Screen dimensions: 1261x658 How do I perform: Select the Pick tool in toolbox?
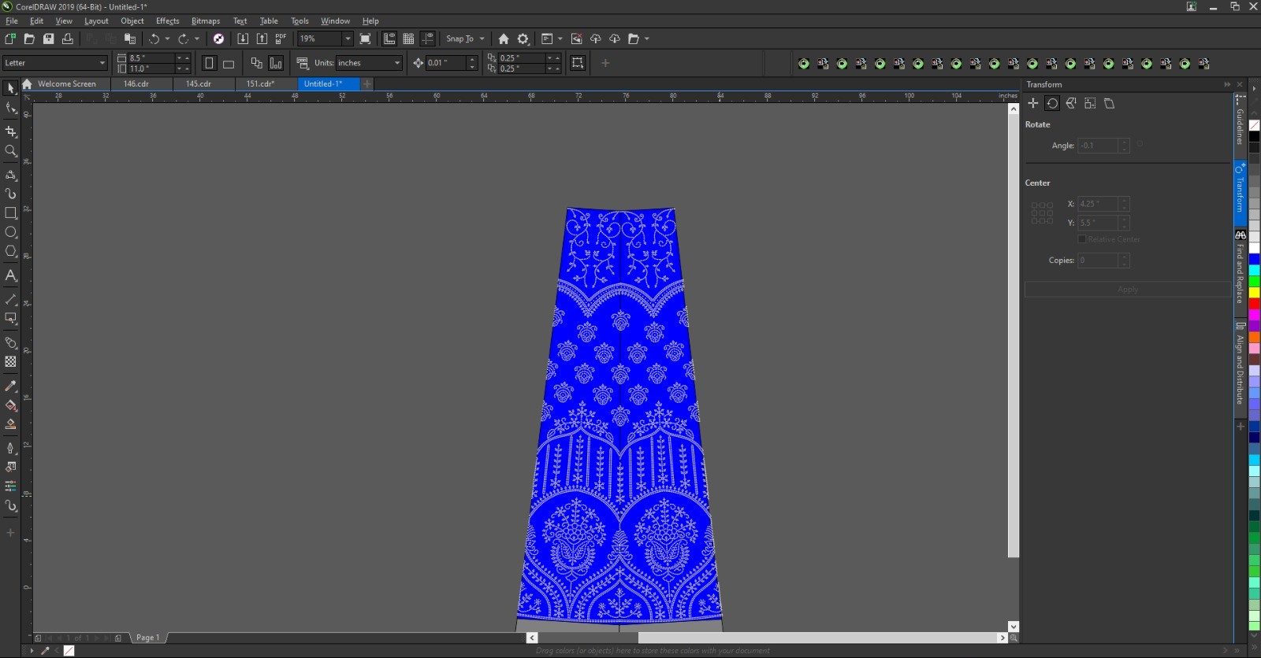click(x=10, y=88)
